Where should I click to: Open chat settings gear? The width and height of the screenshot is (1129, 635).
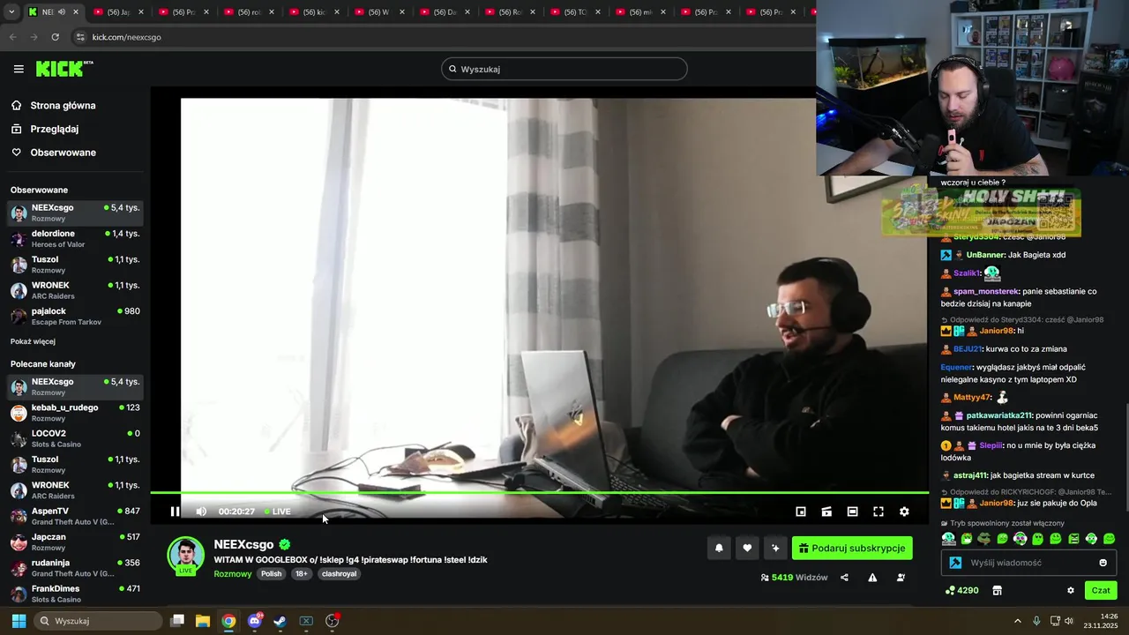[1071, 590]
